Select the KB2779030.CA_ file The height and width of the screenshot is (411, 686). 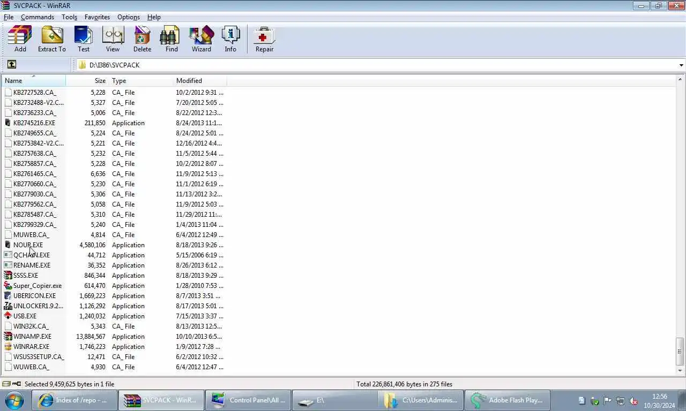point(34,194)
